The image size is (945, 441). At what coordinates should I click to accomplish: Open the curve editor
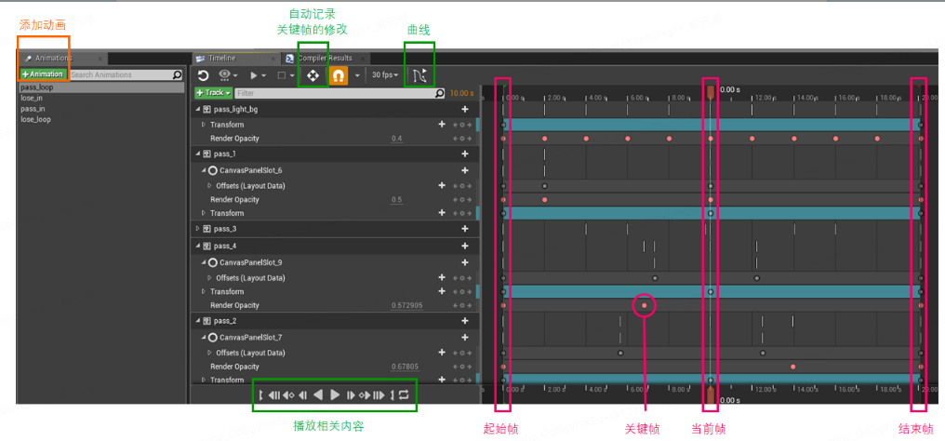(419, 75)
